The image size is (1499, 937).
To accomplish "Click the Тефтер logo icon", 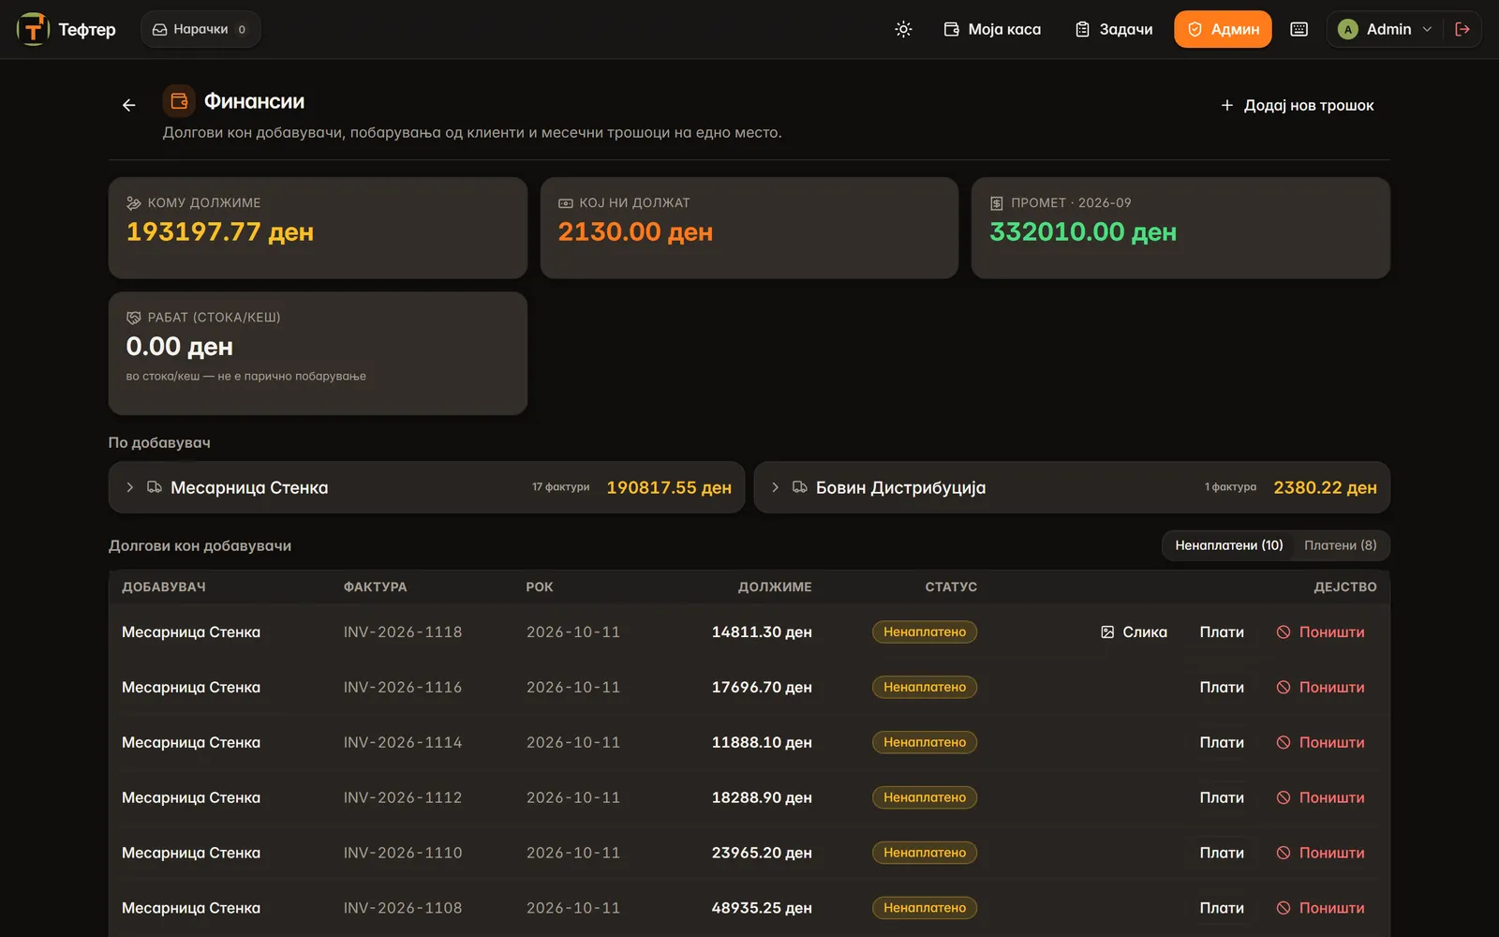I will pyautogui.click(x=33, y=29).
